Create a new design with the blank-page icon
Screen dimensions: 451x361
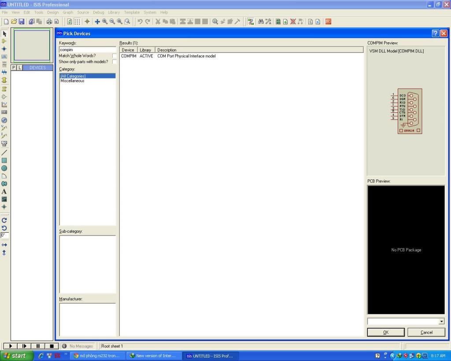click(x=6, y=22)
